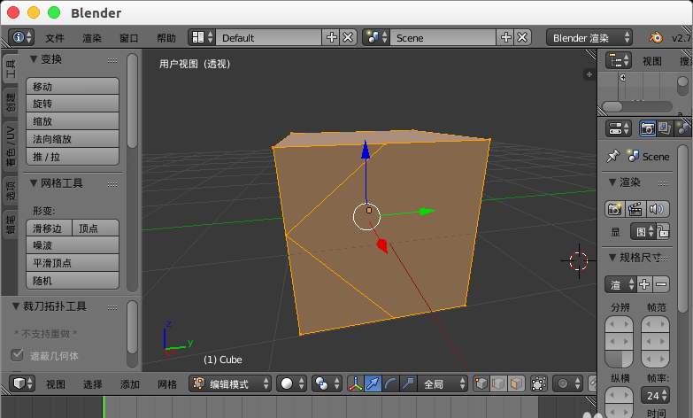The width and height of the screenshot is (693, 418).
Task: Click the 移动 button
Action: (73, 86)
